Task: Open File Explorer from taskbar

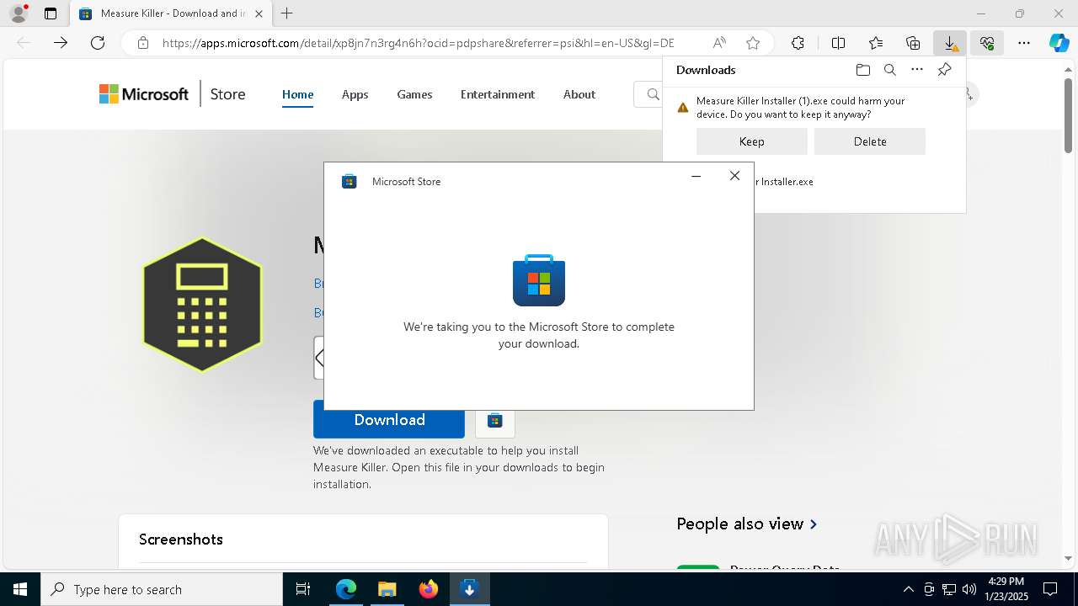Action: (387, 589)
